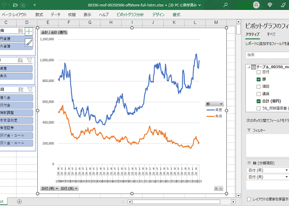Select the アクティブ tab in field pane
This screenshot has width=289, height=206.
[252, 34]
